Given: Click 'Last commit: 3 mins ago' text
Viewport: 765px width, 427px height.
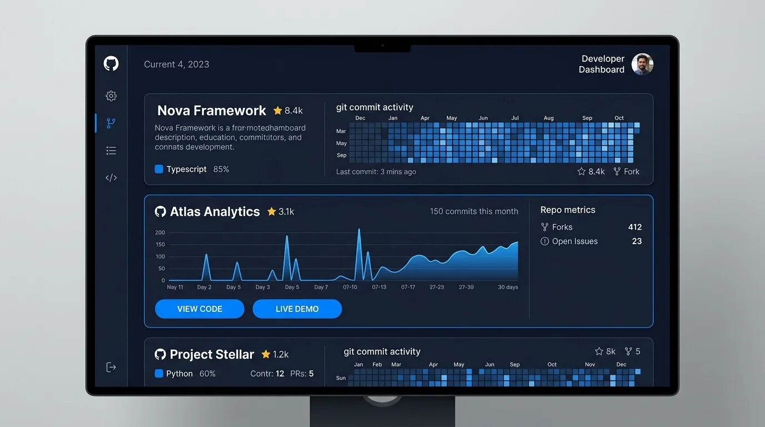Looking at the screenshot, I should [376, 172].
